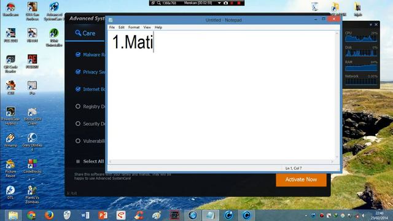Open PowerPoint from the taskbar

pyautogui.click(x=103, y=215)
